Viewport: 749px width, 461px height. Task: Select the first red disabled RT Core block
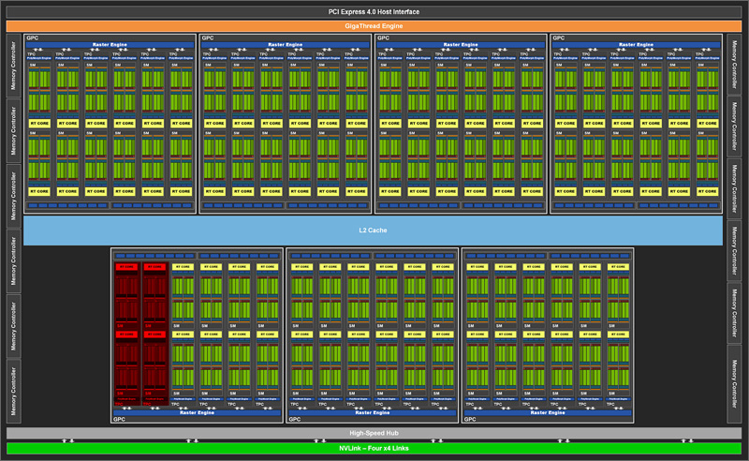pos(126,267)
